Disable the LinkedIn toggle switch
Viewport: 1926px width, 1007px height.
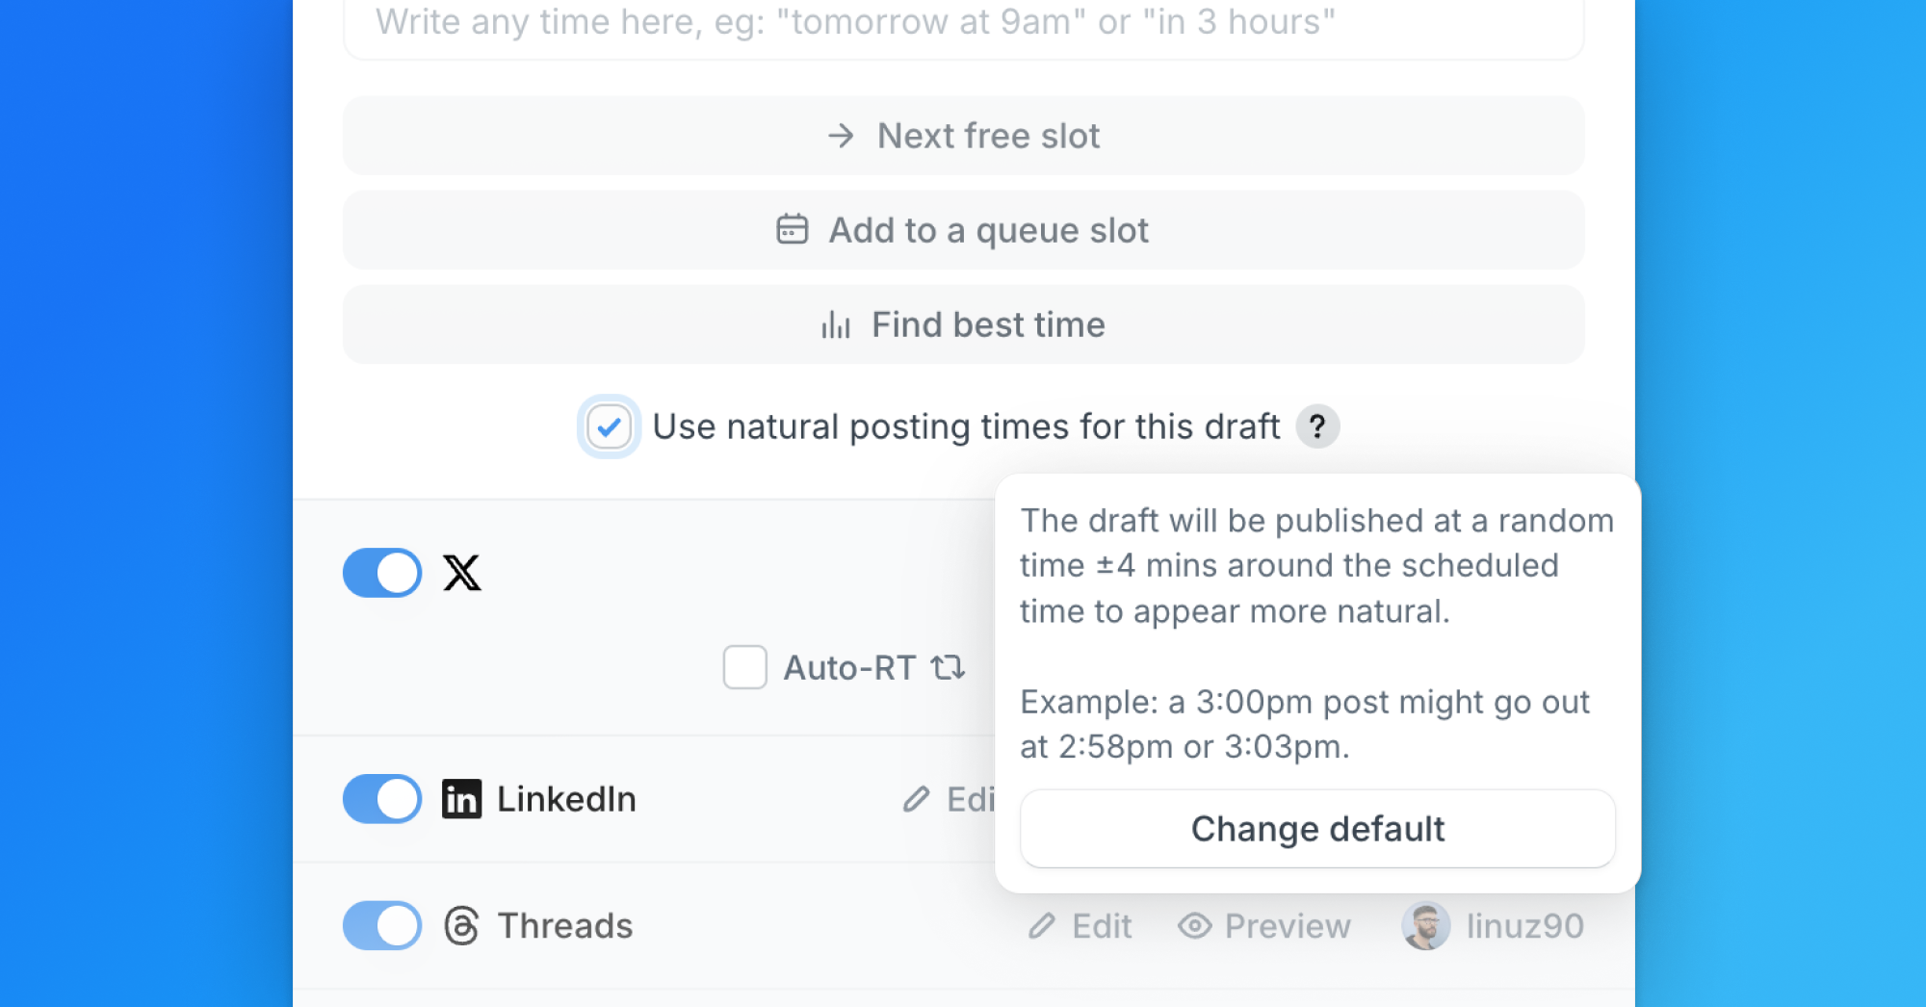[x=382, y=799]
